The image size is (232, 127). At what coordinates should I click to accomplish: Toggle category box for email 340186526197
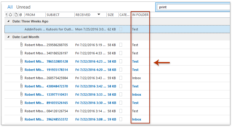pyautogui.click(x=121, y=53)
